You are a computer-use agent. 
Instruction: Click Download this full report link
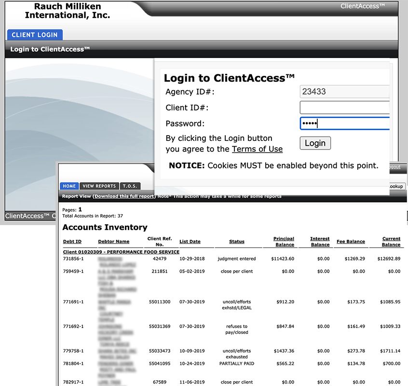point(124,196)
